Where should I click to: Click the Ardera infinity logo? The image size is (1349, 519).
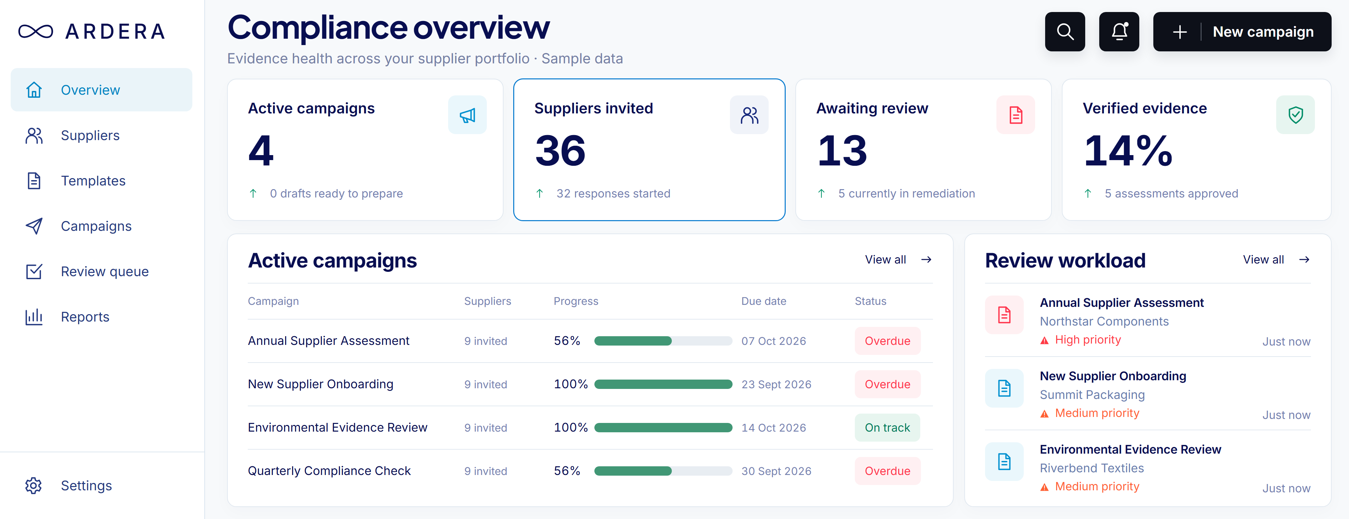(x=36, y=31)
